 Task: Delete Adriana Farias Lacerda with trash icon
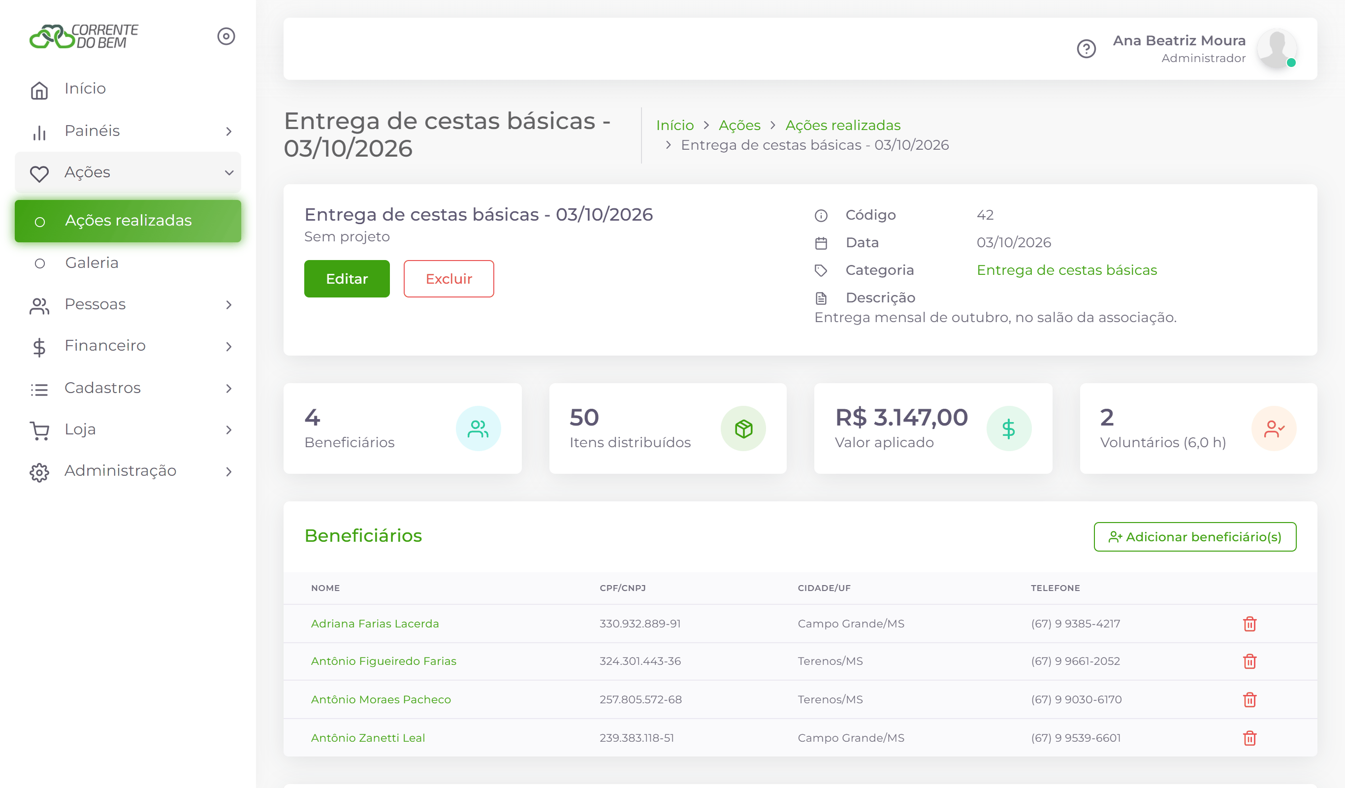[x=1249, y=624]
